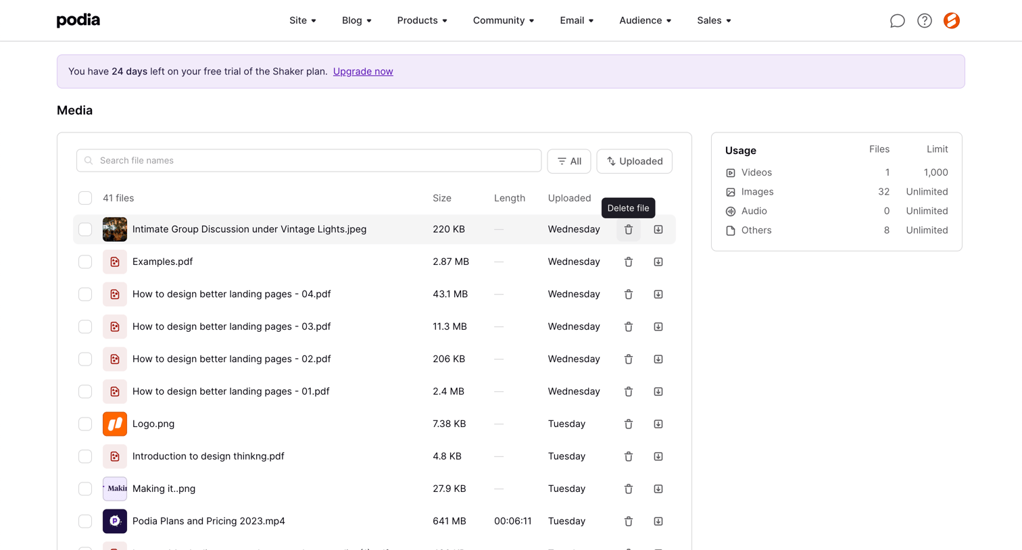Focus the Search file names field
The height and width of the screenshot is (550, 1022).
(309, 161)
